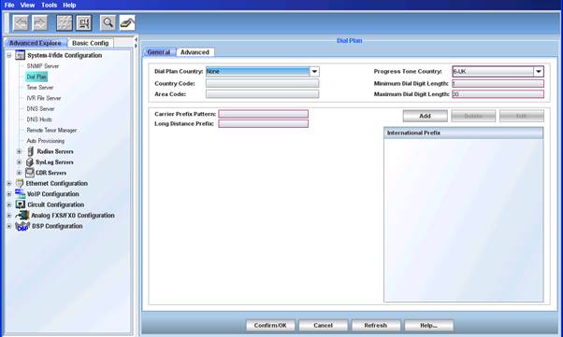The image size is (563, 337).
Task: Select the Advanced tab in Dial Plan
Action: coord(195,52)
